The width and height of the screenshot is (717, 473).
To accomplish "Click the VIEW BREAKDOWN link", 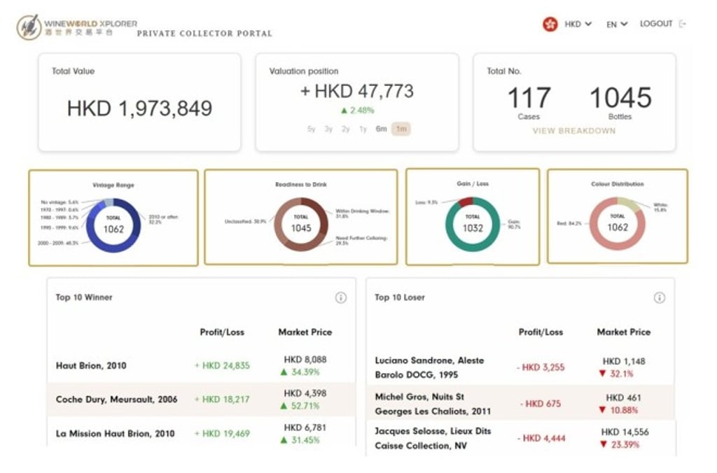I will point(576,131).
